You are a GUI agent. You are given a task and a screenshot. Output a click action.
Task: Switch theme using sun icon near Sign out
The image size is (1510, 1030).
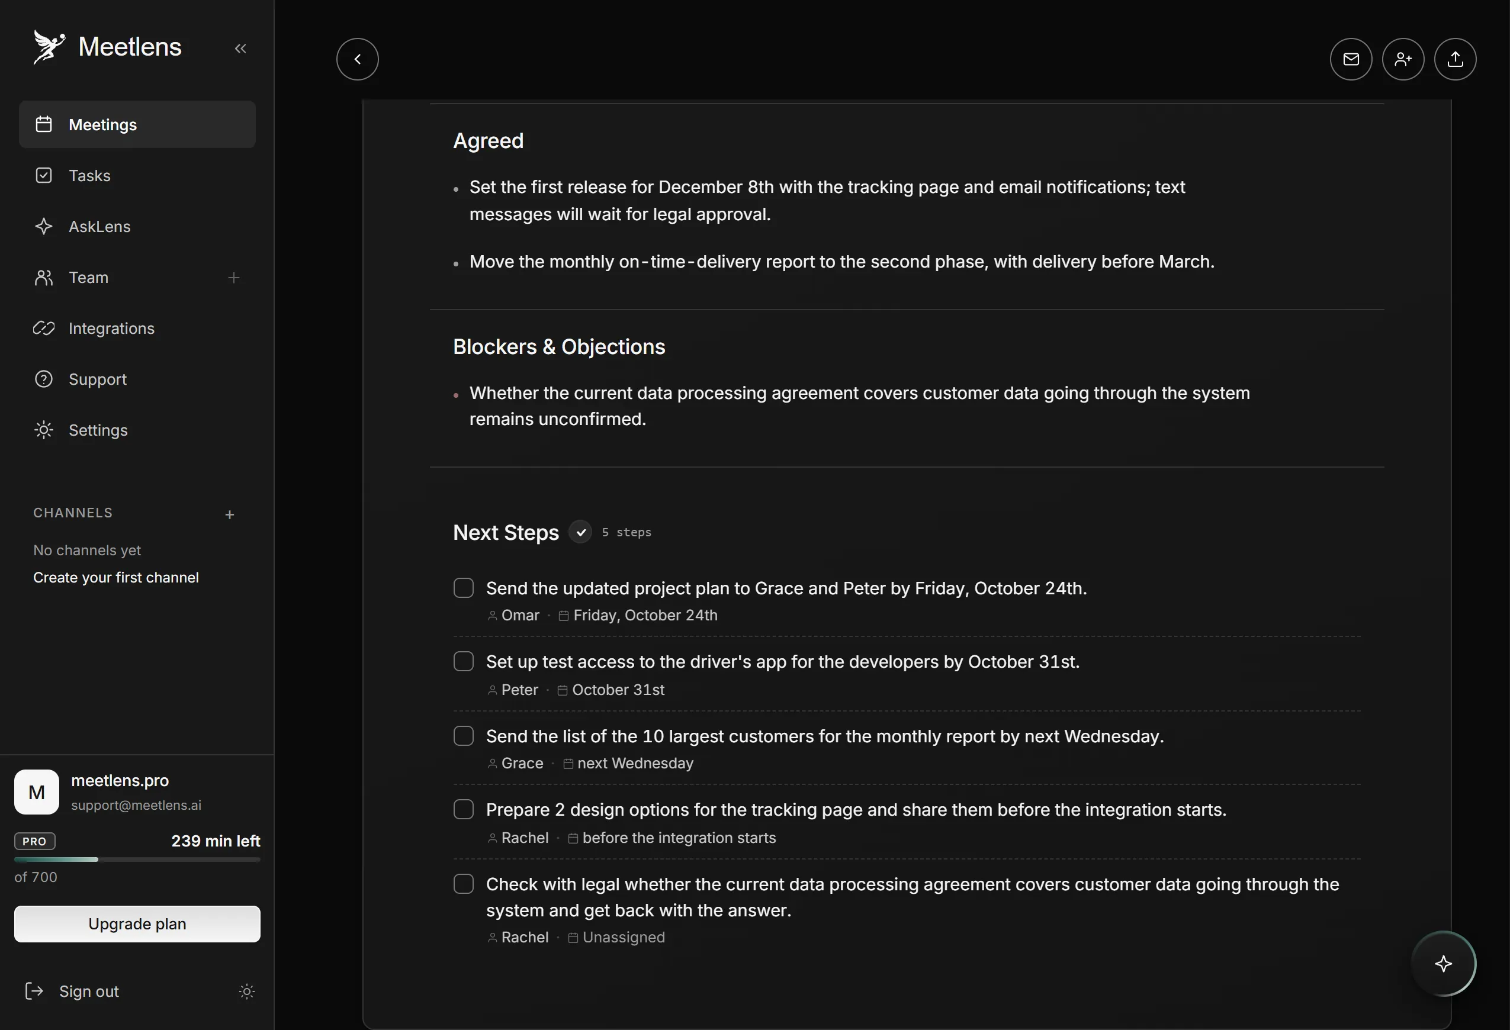pos(246,991)
